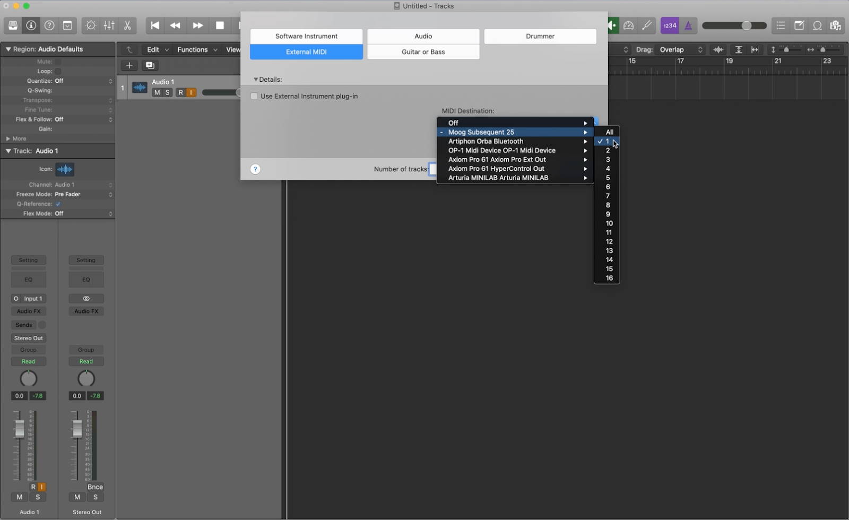849x520 pixels.
Task: Click the help question mark button
Action: click(255, 169)
